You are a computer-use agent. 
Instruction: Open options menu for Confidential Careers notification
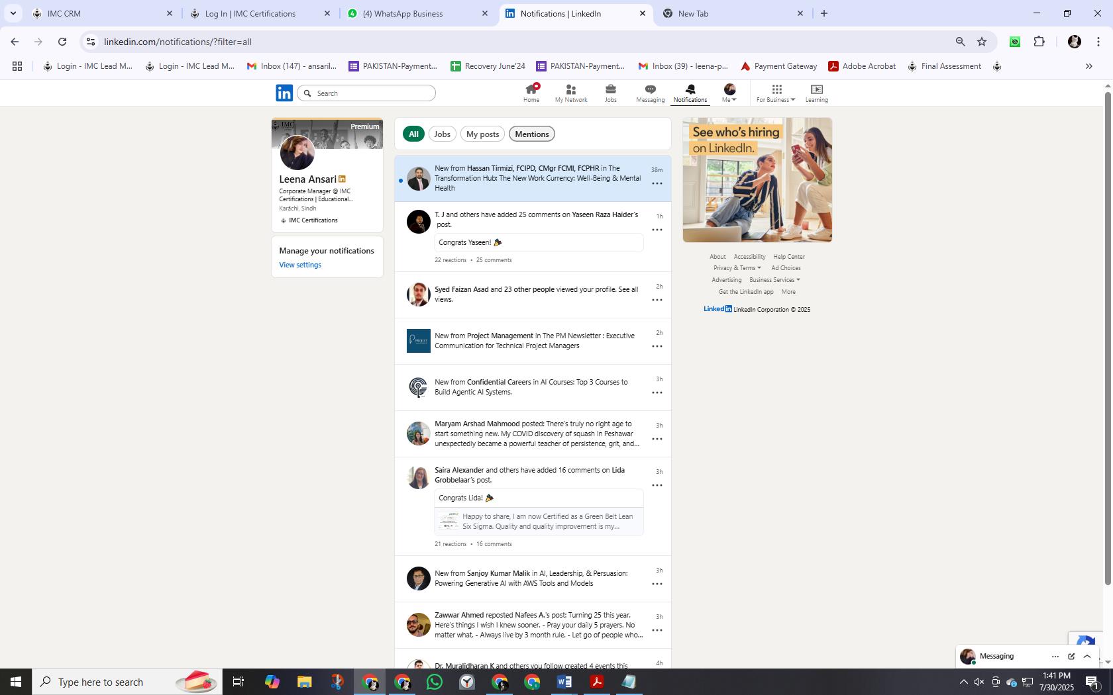[657, 393]
